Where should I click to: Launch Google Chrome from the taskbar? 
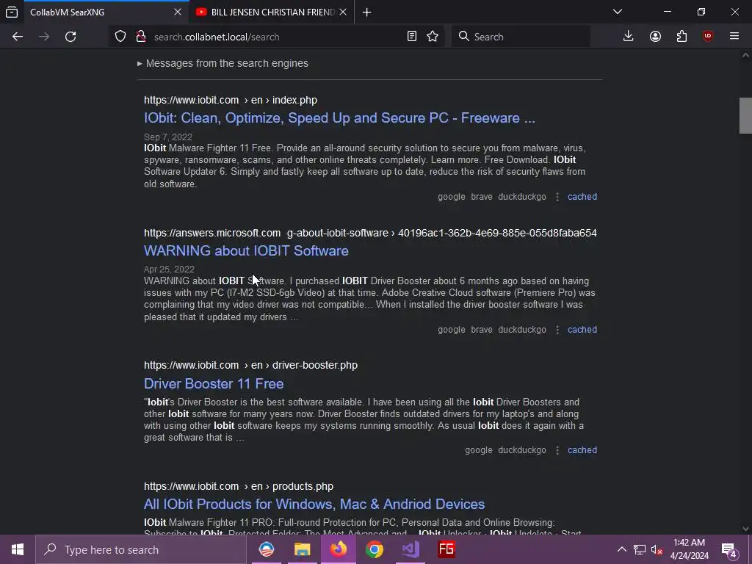coord(374,549)
